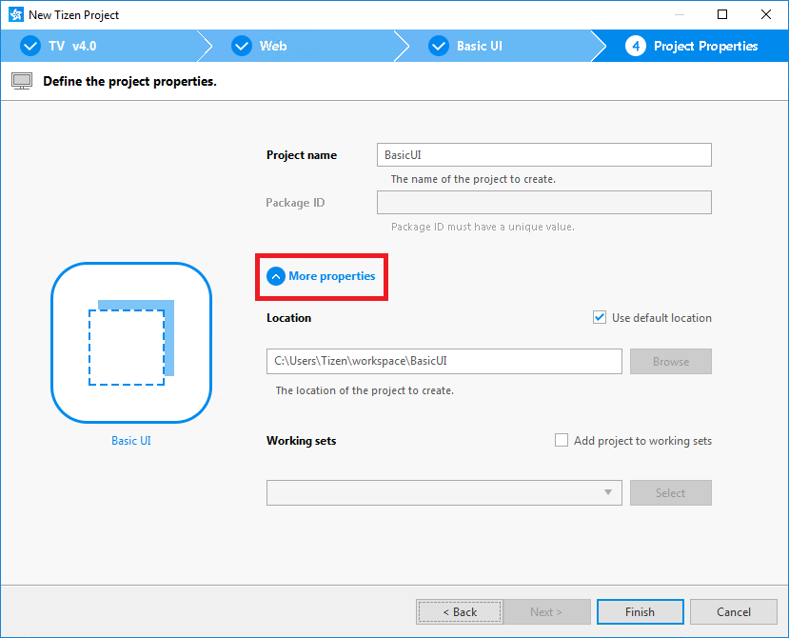Click the Web step checkmark icon
This screenshot has height=638, width=789.
[243, 46]
